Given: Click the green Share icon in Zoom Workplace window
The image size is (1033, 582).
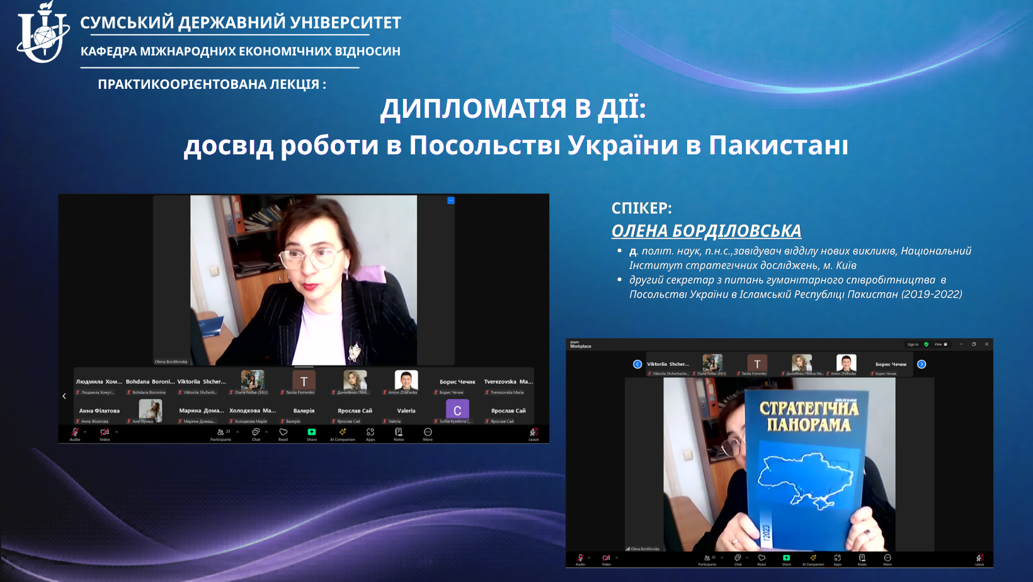Looking at the screenshot, I should click(x=786, y=558).
